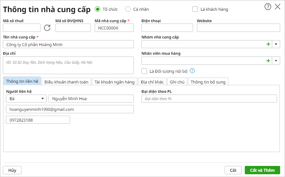Click info icon beside Là Đối tượng nội bộ
Screen dimensions: 285x177
(192, 71)
